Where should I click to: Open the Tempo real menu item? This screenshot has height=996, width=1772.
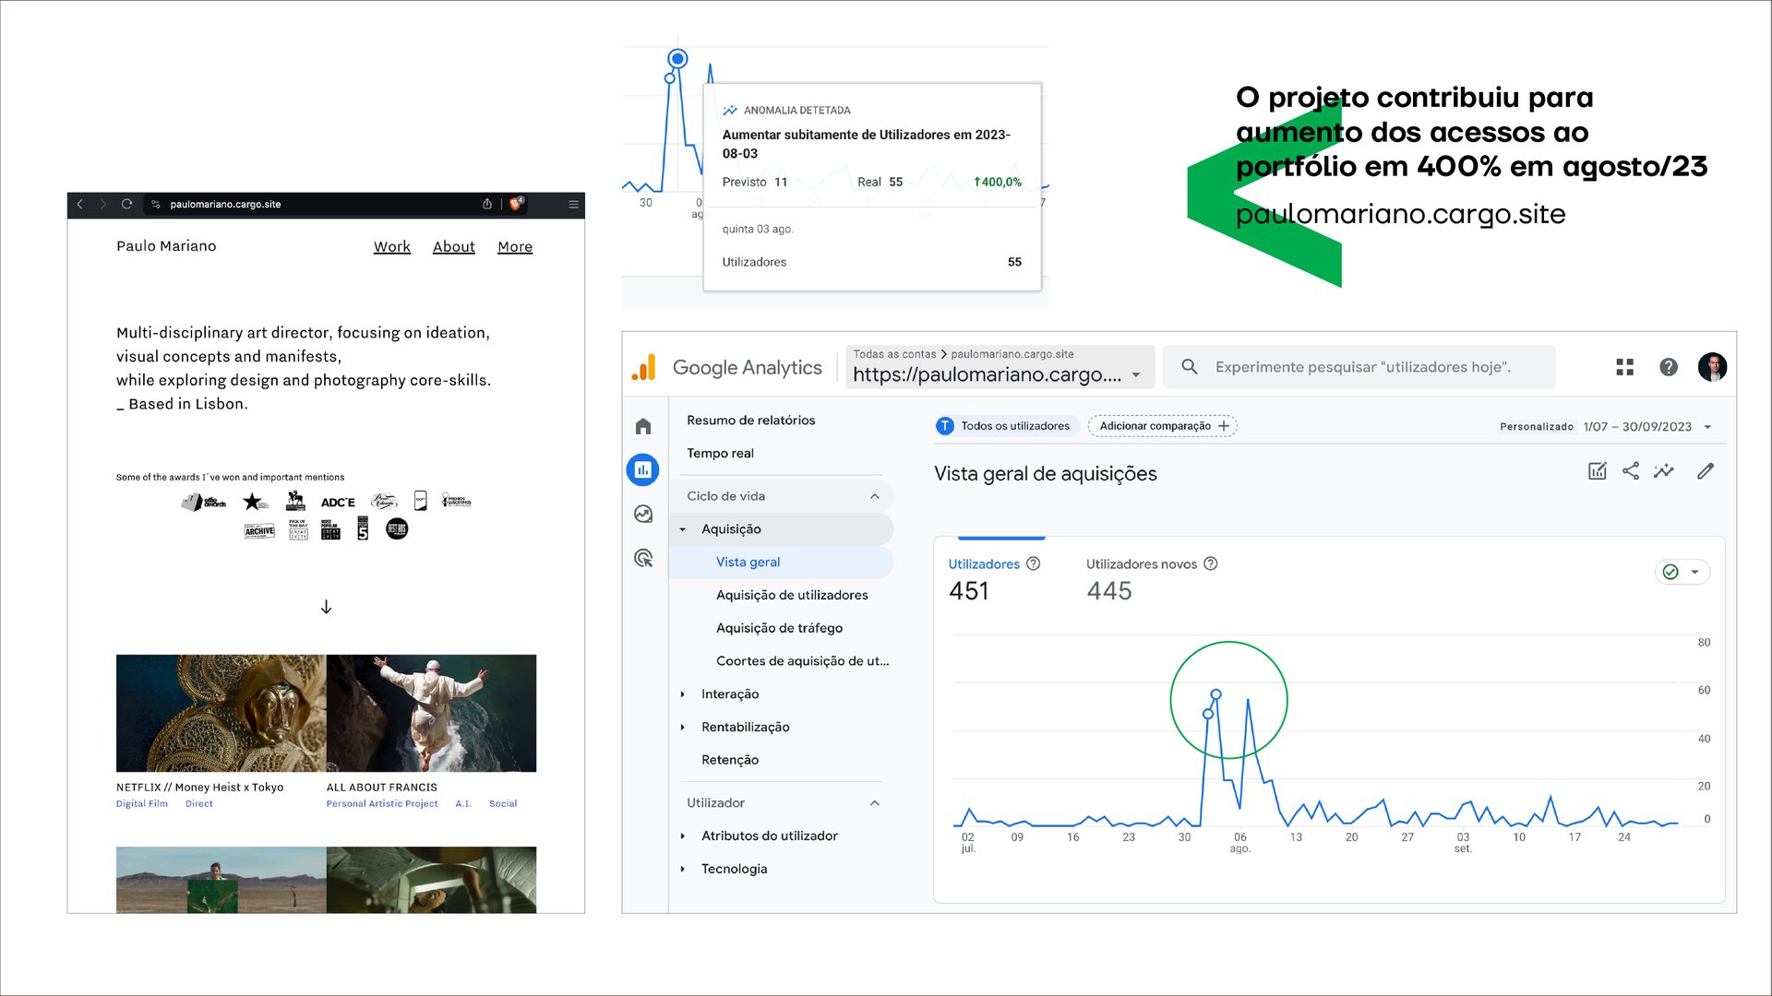[720, 453]
